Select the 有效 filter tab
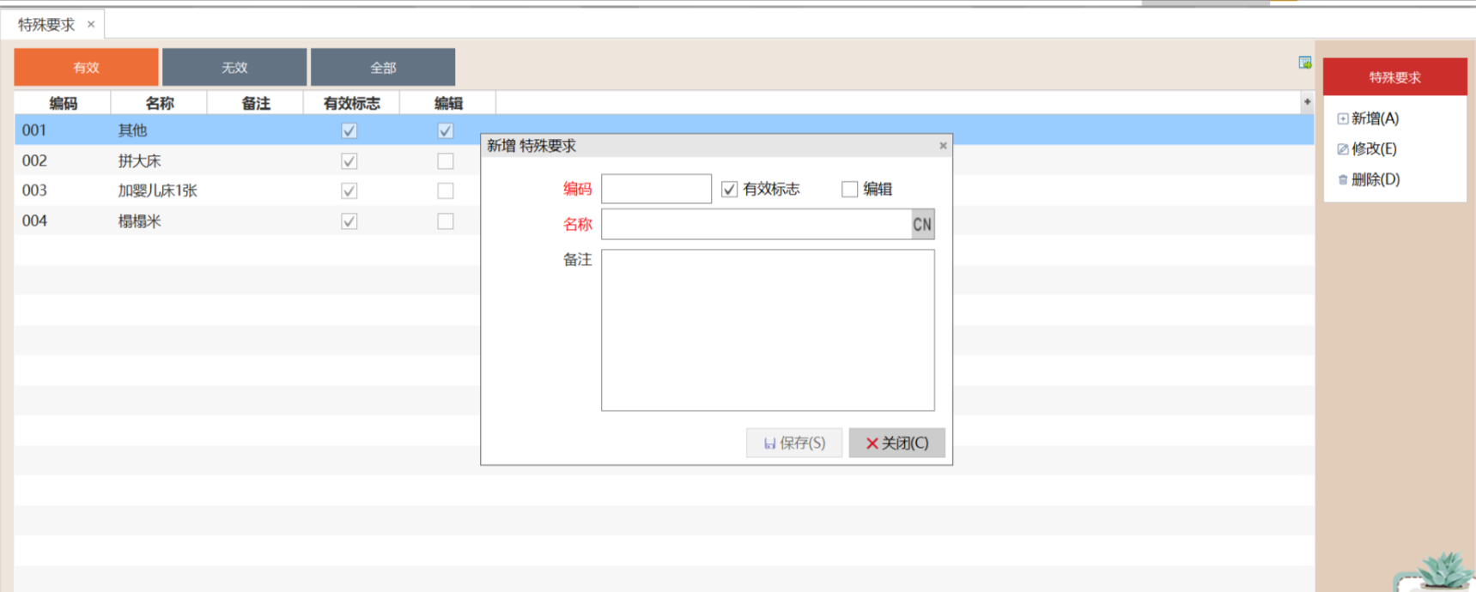 click(86, 67)
